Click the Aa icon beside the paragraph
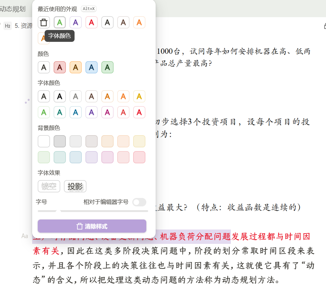This screenshot has height=306, width=326. click(25, 236)
